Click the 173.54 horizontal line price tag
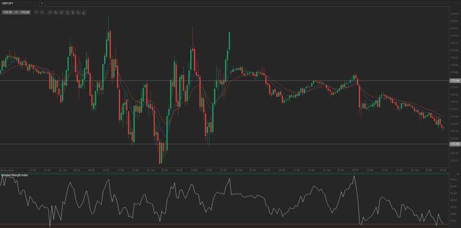 click(x=455, y=80)
